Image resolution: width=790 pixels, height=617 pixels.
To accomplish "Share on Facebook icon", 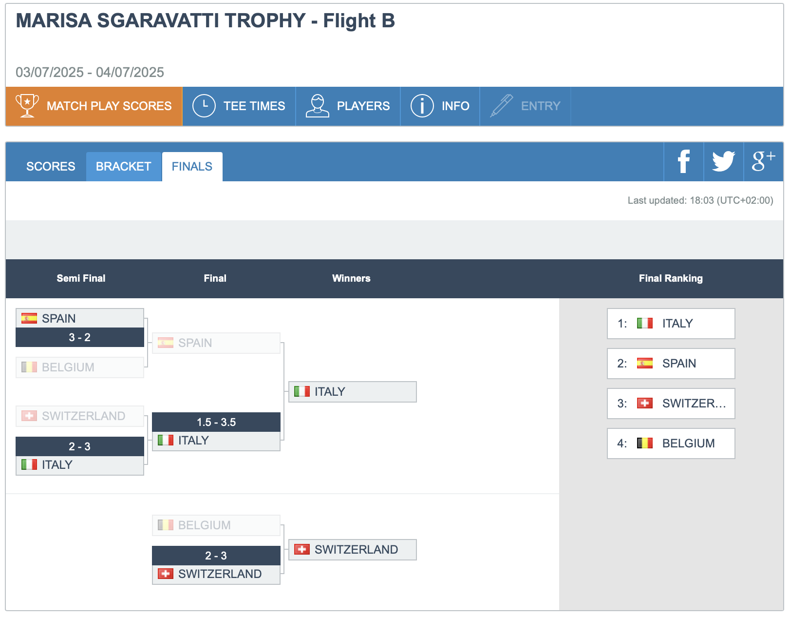I will (x=684, y=161).
